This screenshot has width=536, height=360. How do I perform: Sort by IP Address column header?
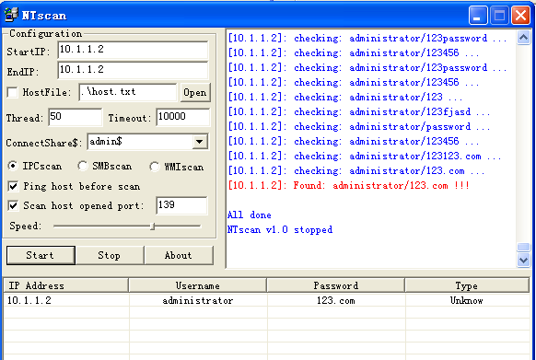[x=66, y=285]
